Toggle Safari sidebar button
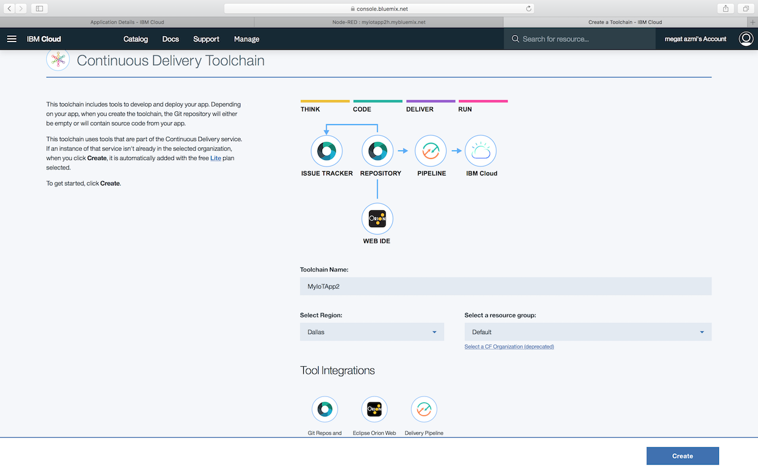The image size is (758, 474). [x=40, y=8]
